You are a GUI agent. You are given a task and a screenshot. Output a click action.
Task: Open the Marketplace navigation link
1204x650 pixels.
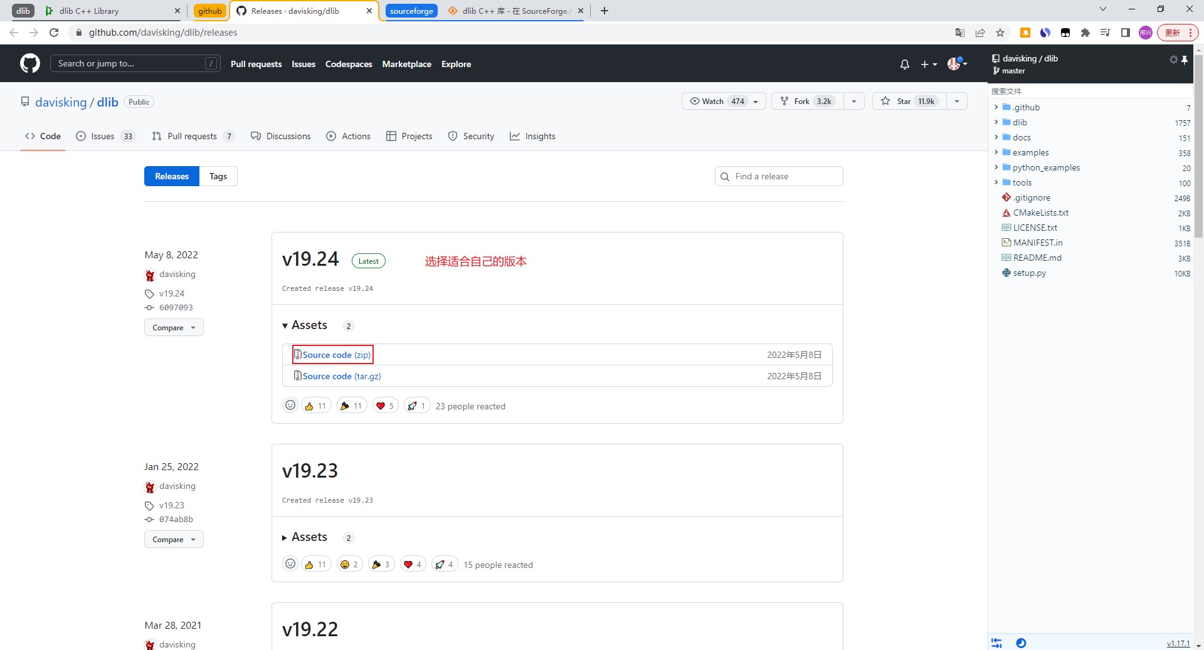[406, 64]
